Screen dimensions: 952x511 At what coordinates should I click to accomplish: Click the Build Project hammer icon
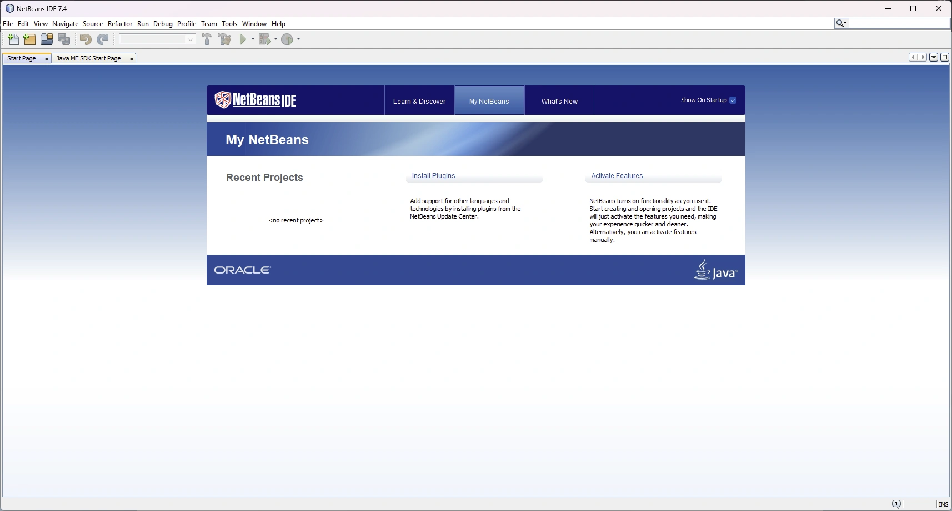(207, 39)
